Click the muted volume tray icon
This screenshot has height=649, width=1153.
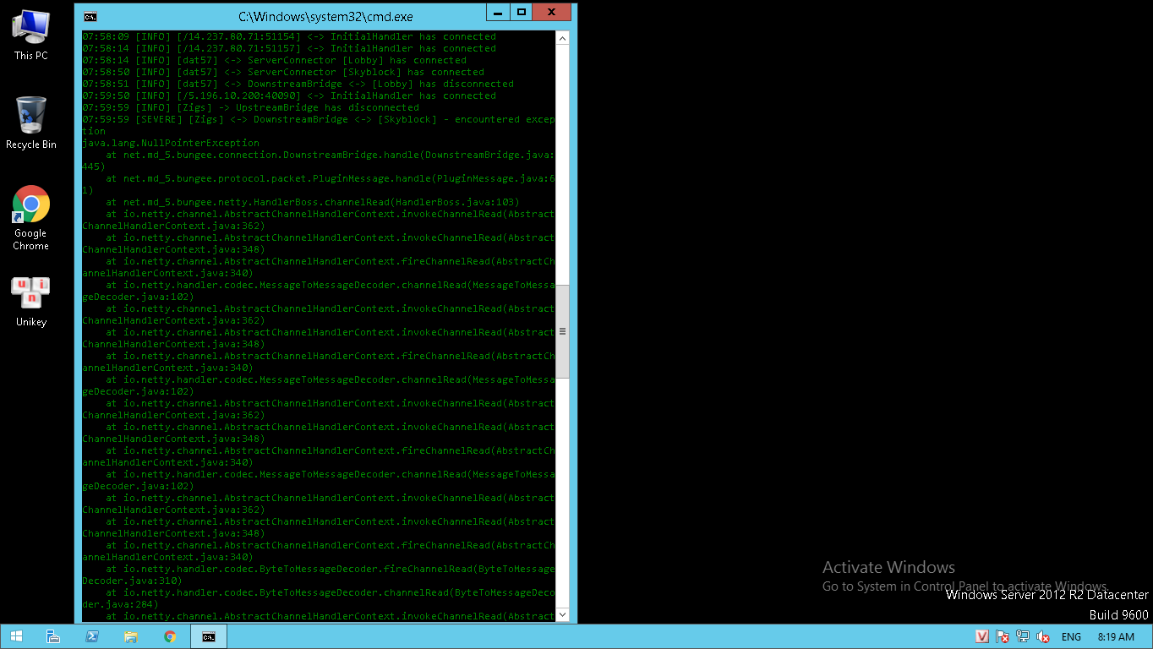tap(1043, 636)
